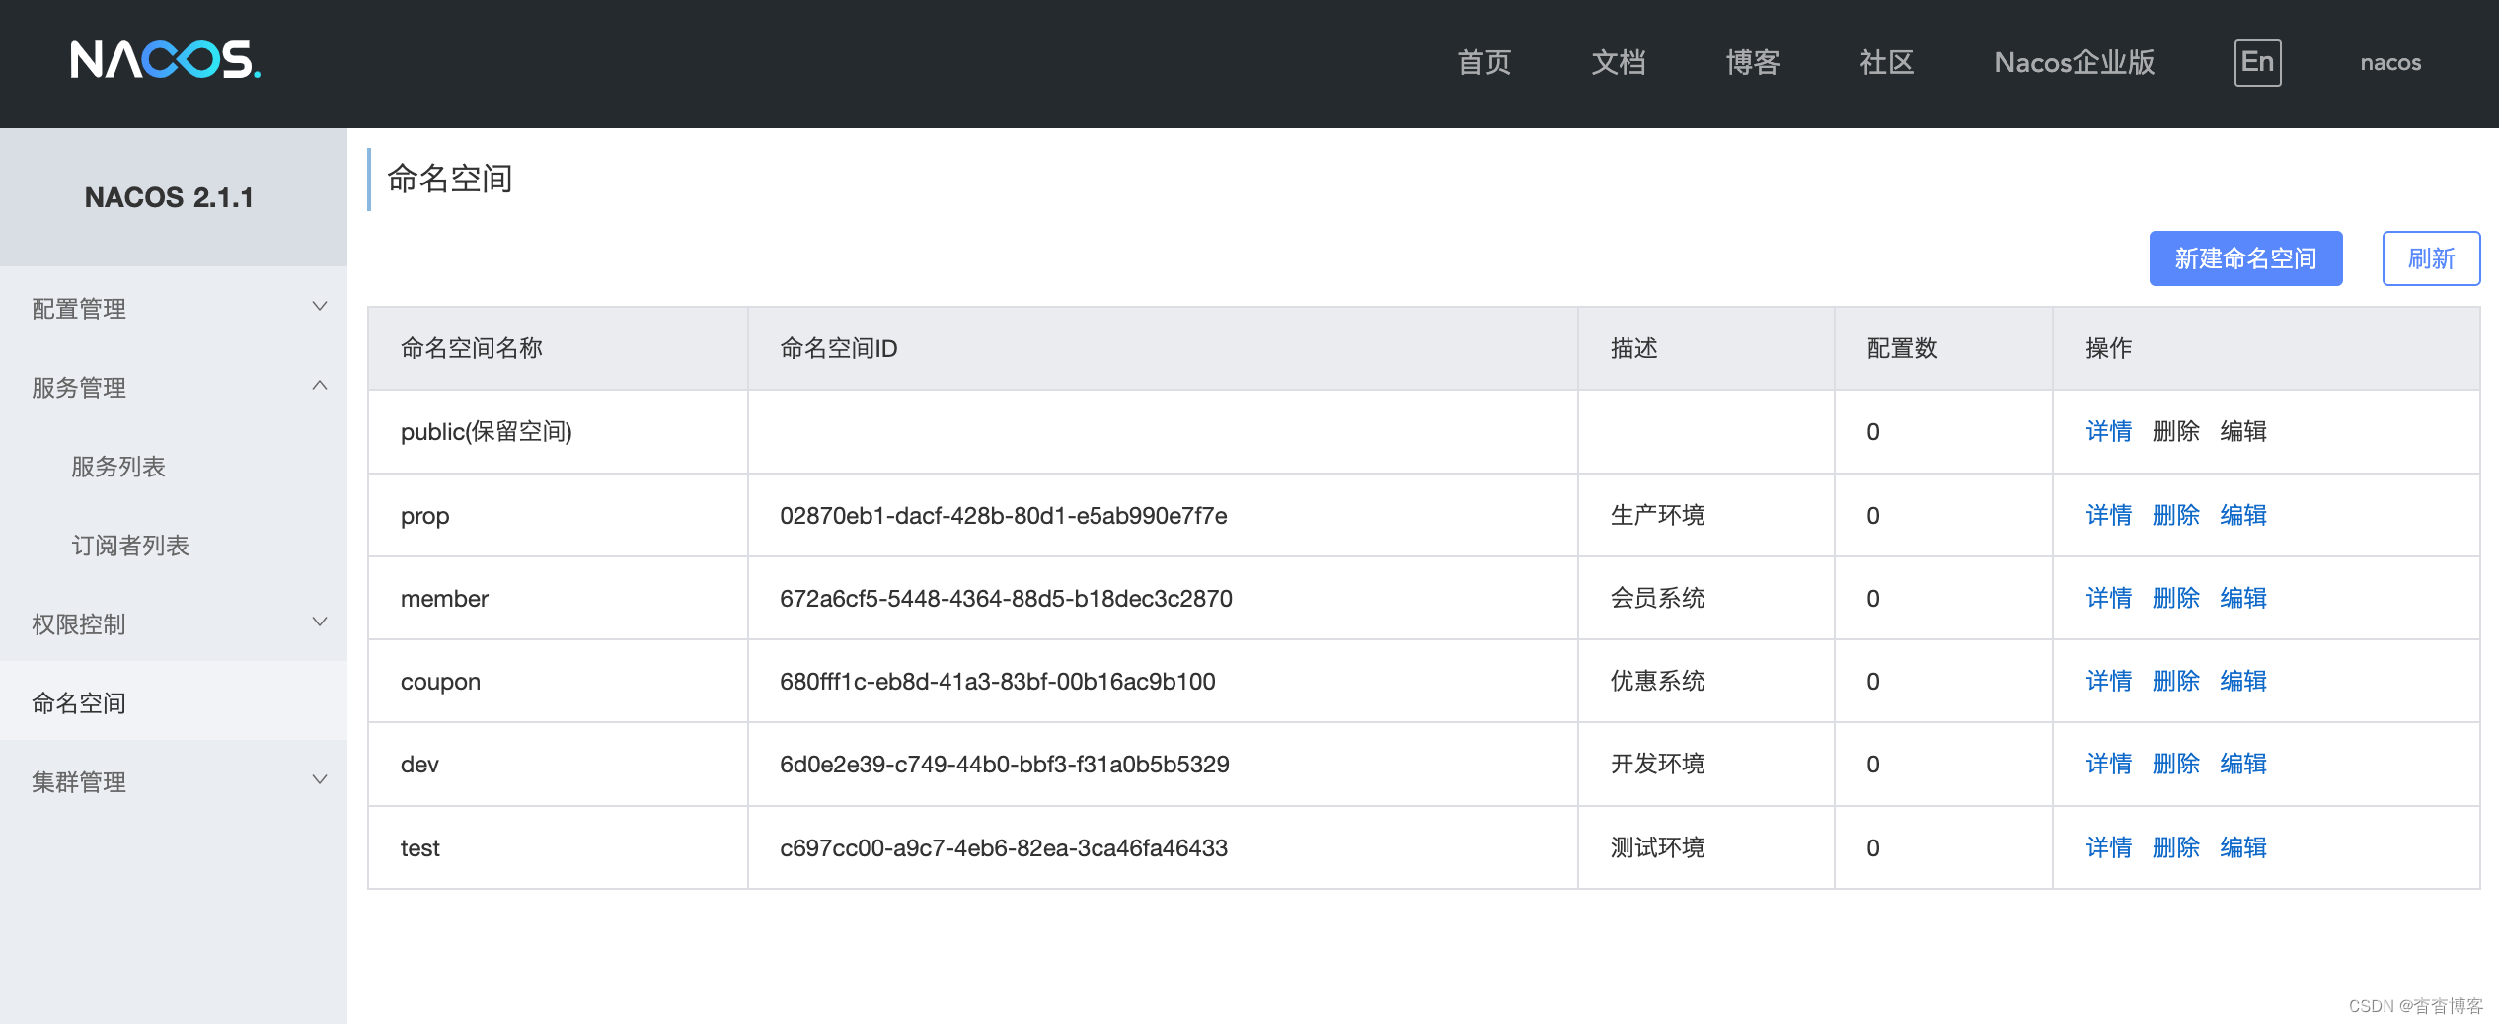Open the 文档 nav link
The width and height of the screenshot is (2499, 1024).
(1618, 62)
